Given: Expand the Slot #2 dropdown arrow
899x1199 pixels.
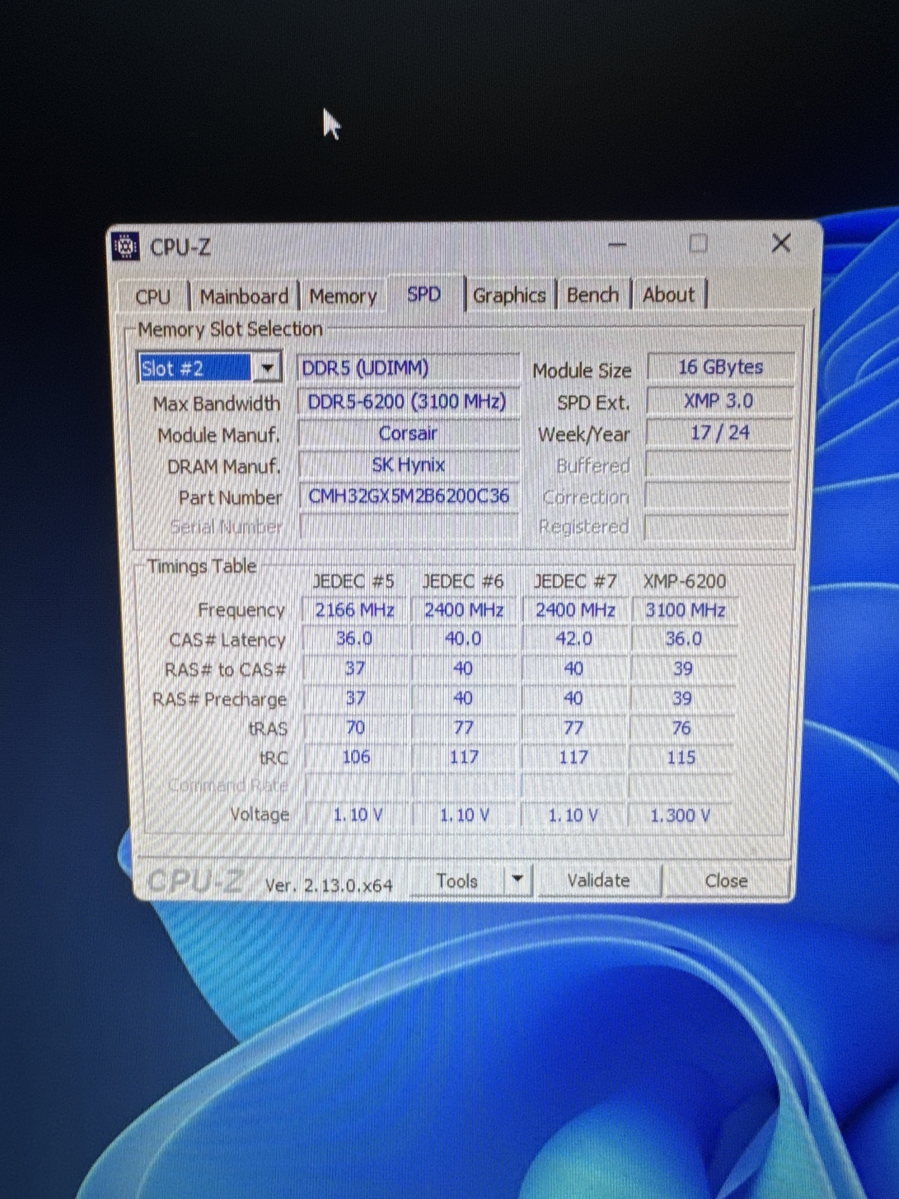Looking at the screenshot, I should pos(267,368).
